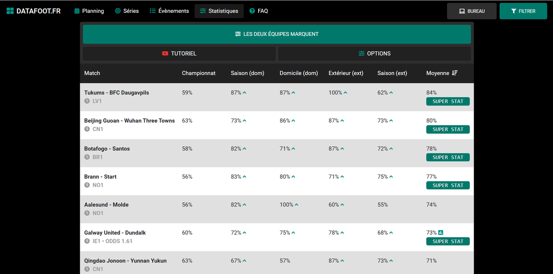553x274 pixels.
Task: Click the Saison (dom) column header
Action: [248, 73]
